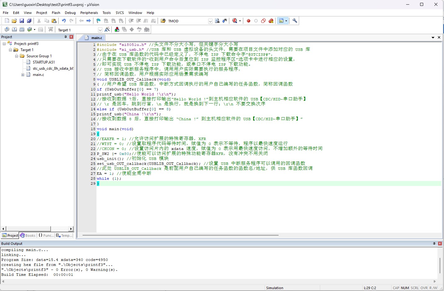Toggle the Project window view button
The height and width of the screenshot is (291, 444).
click(x=281, y=21)
